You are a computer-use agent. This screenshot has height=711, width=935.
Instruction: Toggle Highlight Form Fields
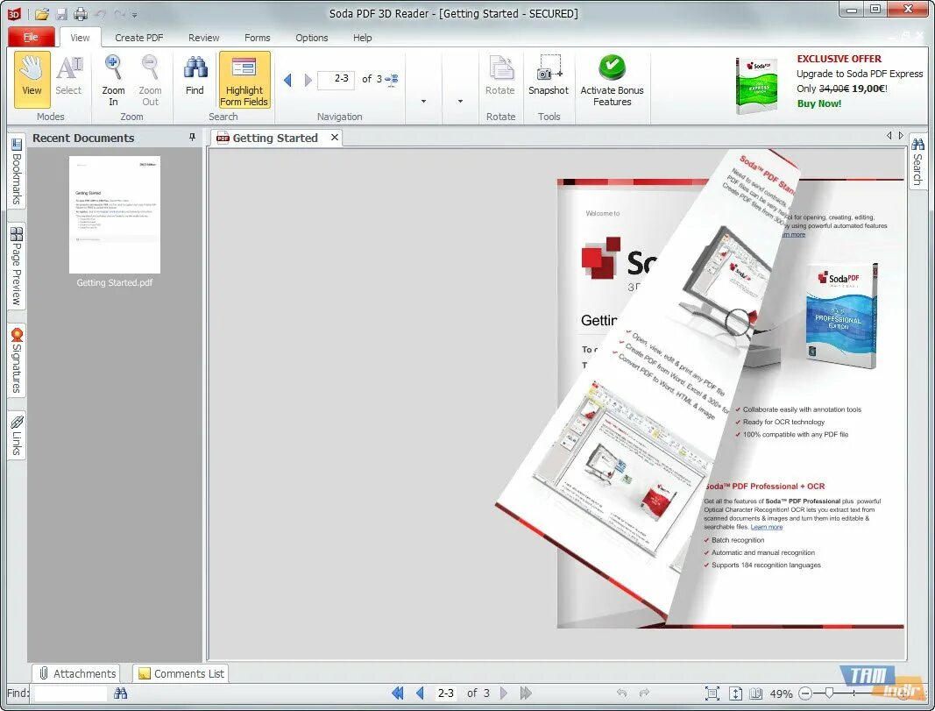pos(244,79)
